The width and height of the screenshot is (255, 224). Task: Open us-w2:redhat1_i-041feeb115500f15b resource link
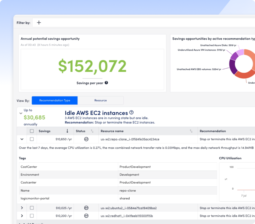pyautogui.click(x=127, y=216)
